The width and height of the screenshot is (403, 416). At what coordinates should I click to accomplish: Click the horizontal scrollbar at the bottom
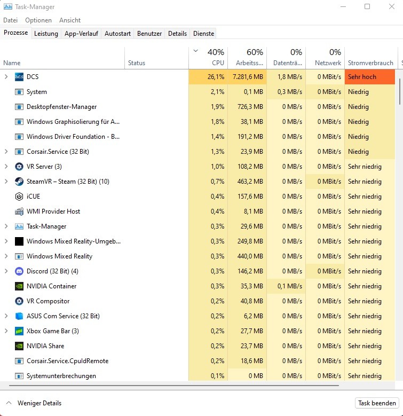point(174,385)
